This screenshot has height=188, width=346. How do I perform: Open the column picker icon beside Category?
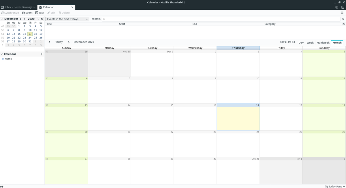(x=343, y=24)
